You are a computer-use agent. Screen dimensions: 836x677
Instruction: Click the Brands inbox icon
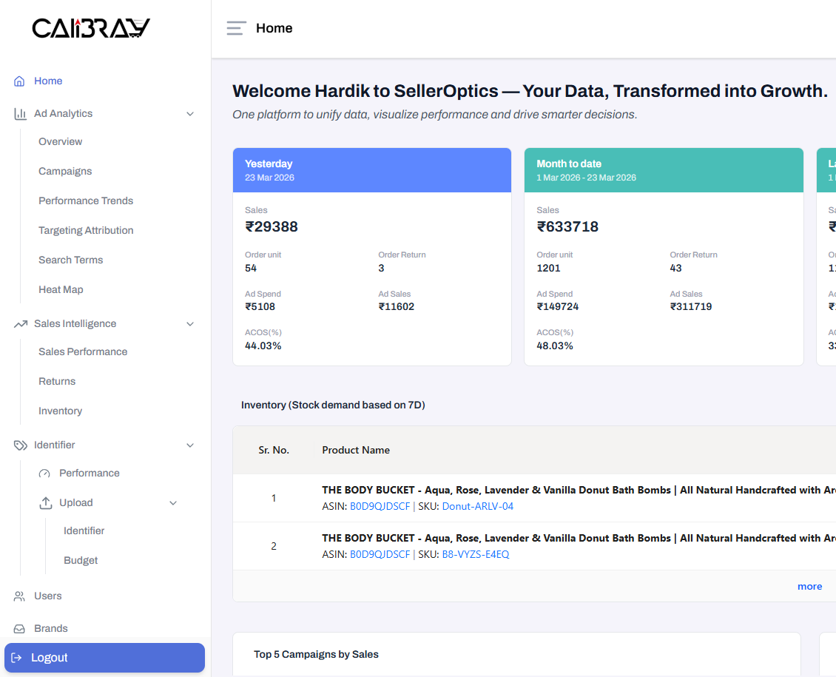click(20, 629)
